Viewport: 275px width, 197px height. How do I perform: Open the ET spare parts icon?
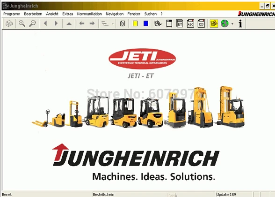point(180,23)
